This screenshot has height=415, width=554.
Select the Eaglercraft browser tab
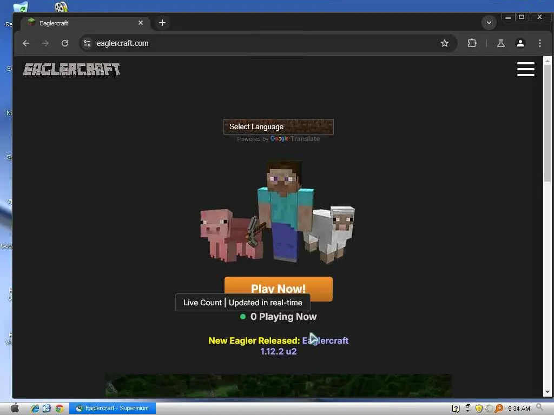coord(85,23)
